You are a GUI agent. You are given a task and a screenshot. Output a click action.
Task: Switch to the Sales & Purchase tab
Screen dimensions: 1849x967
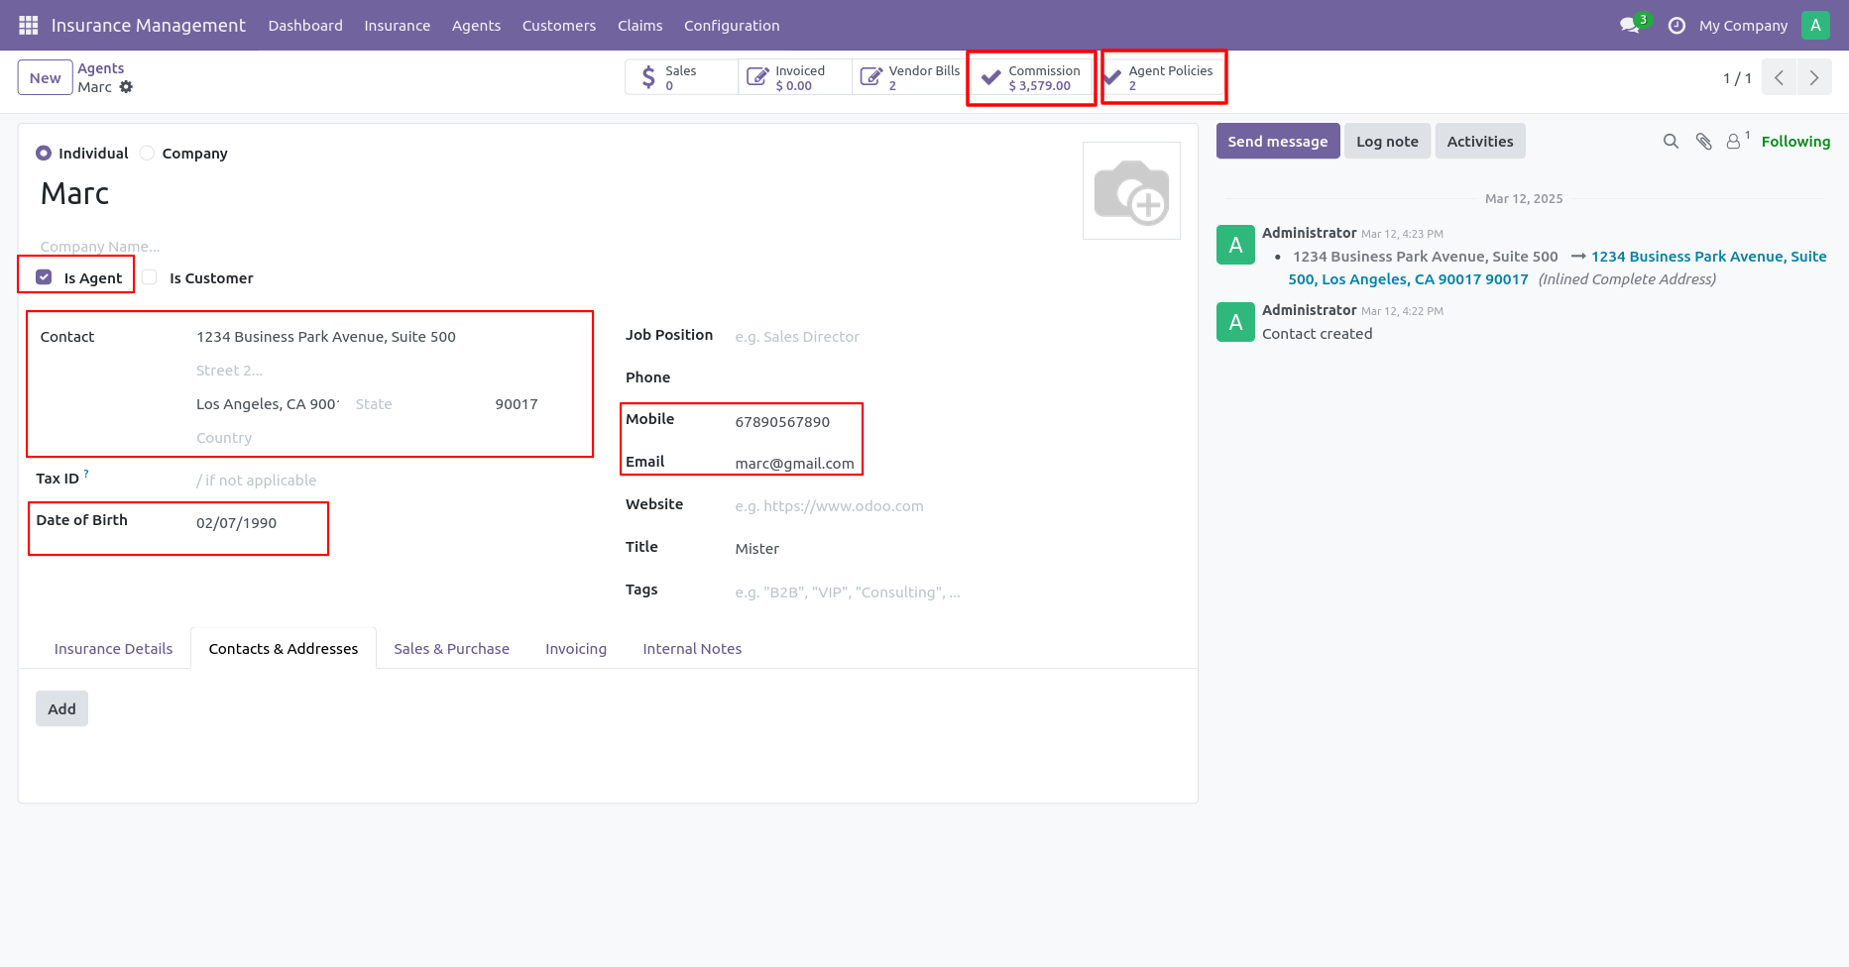click(451, 649)
